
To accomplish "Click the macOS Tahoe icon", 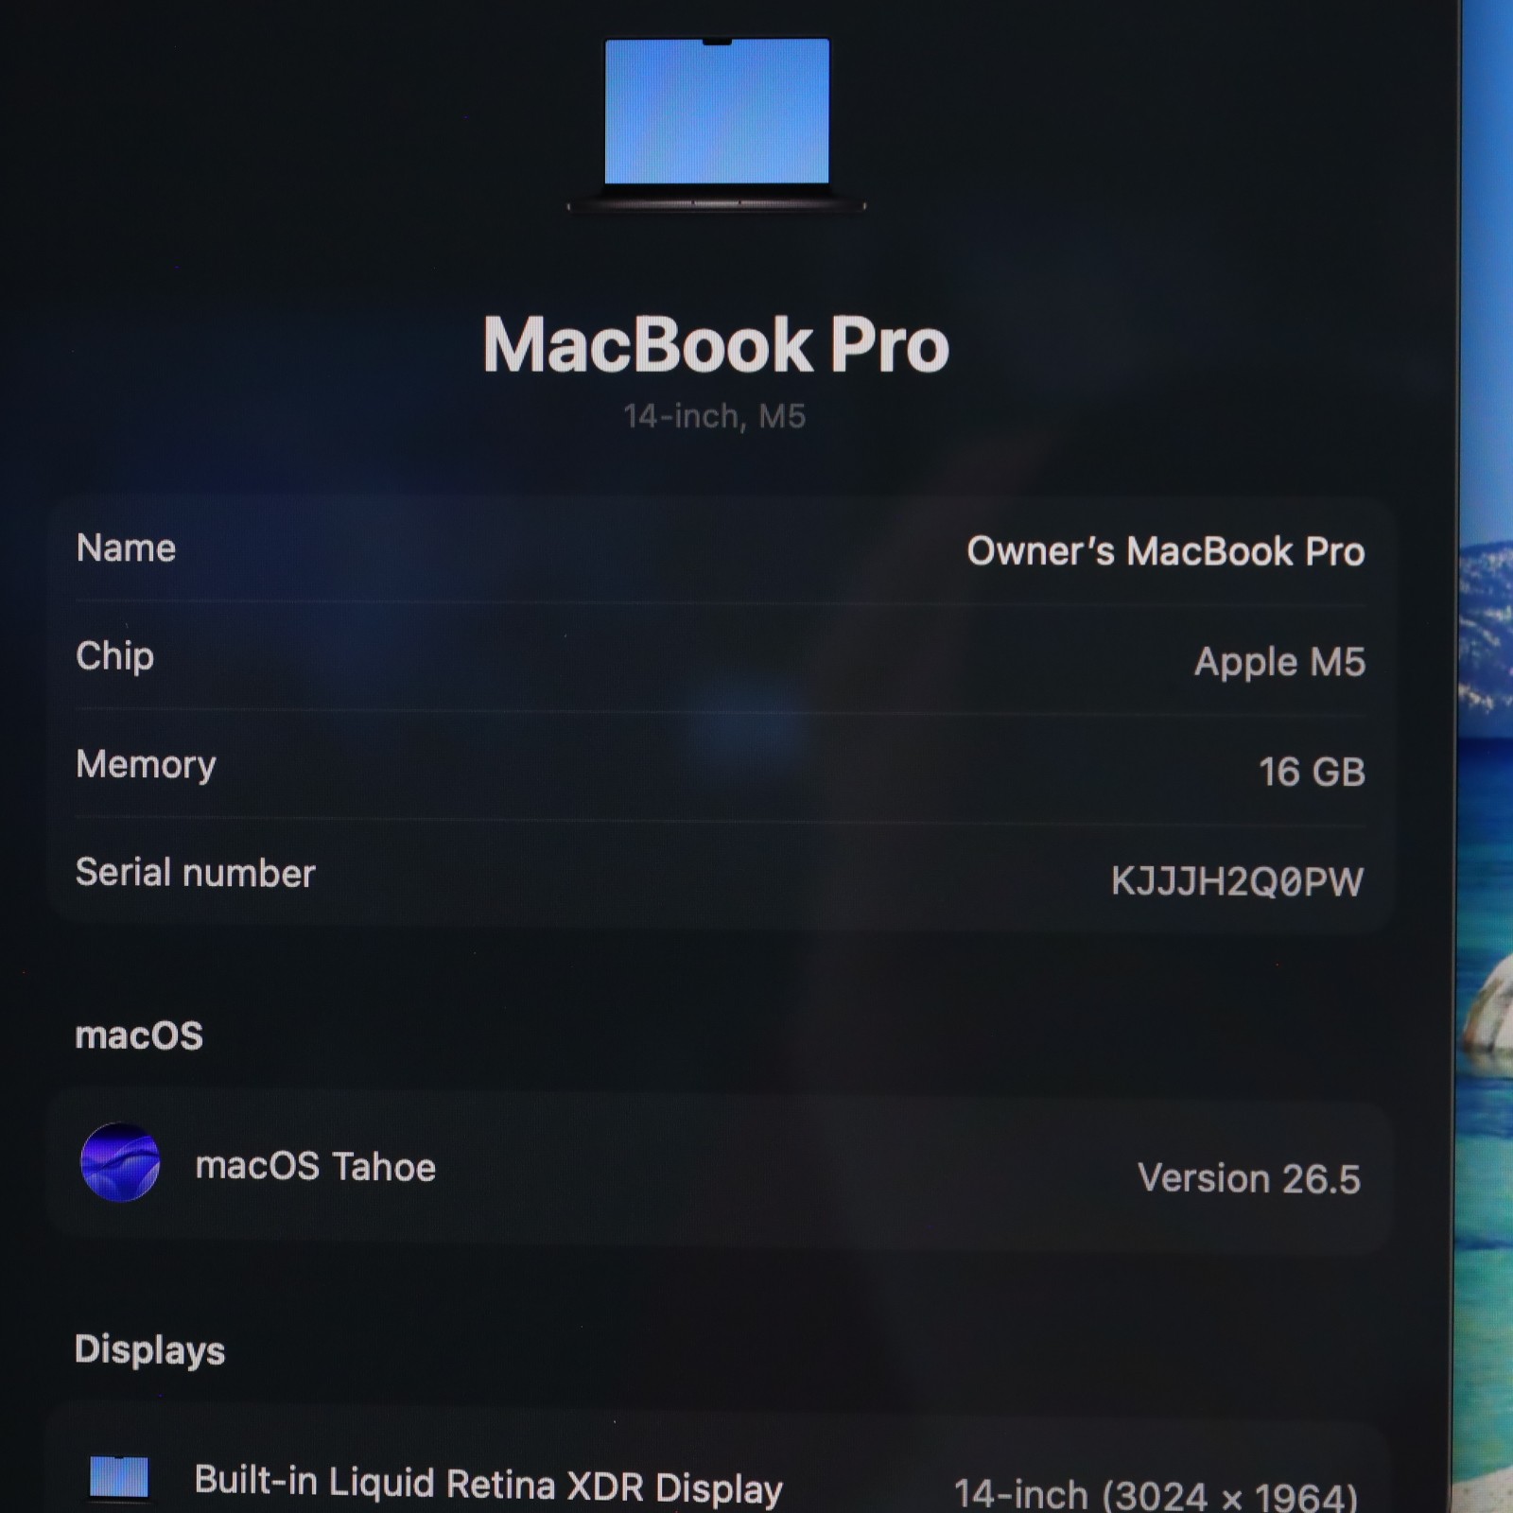I will tap(120, 1162).
